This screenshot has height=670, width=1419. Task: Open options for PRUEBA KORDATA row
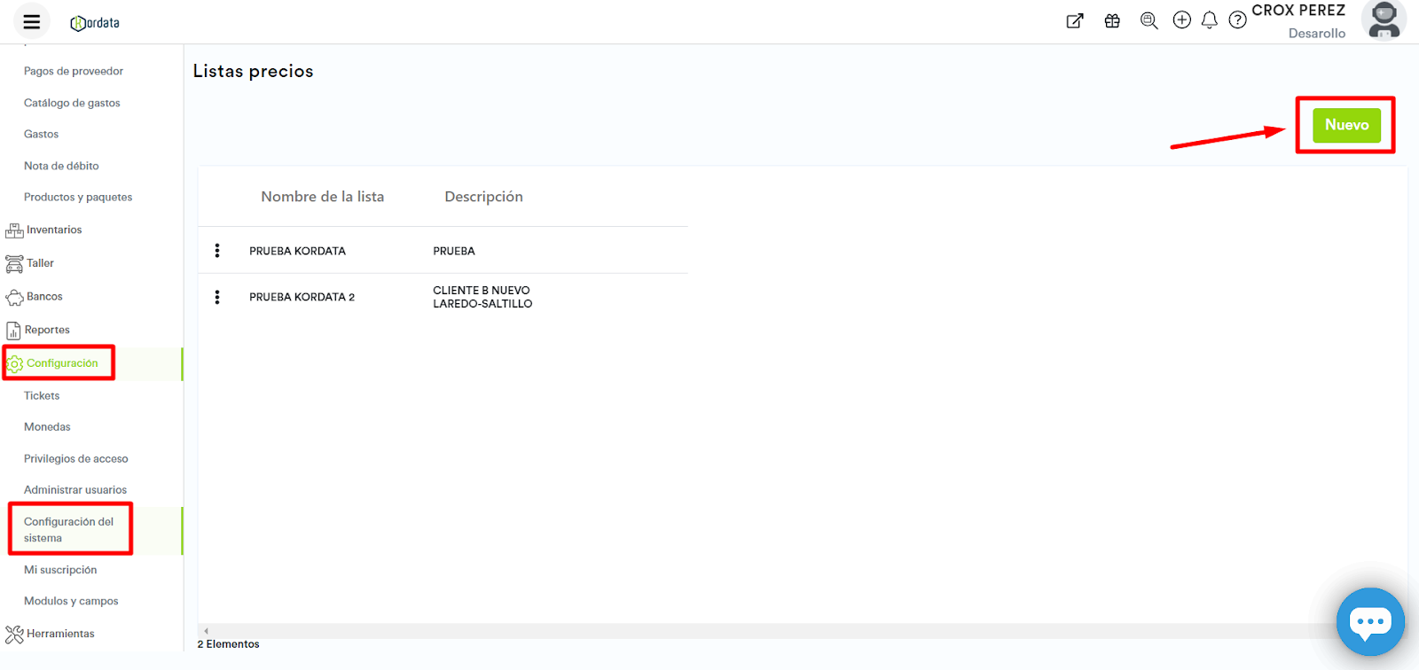(217, 251)
